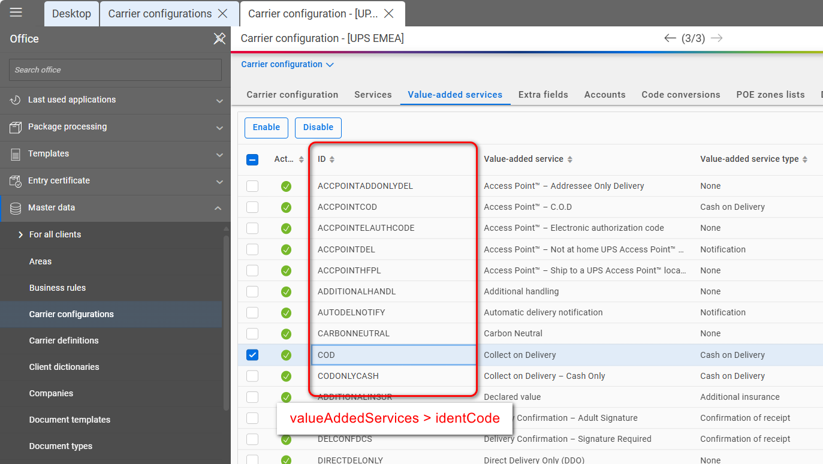Viewport: 823px width, 464px height.
Task: Switch to the Extra fields tab
Action: coord(543,95)
